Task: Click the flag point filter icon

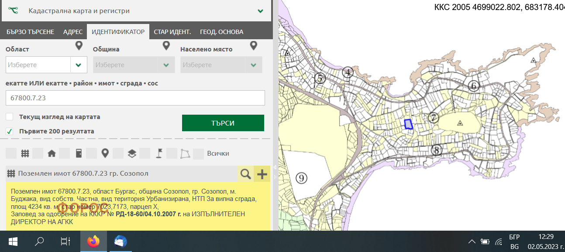Action: [x=159, y=153]
